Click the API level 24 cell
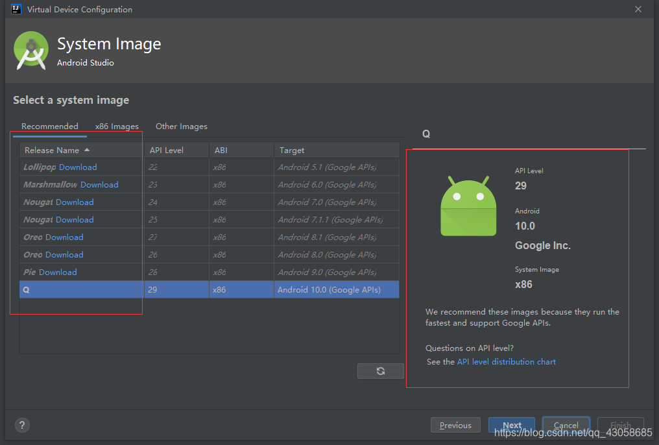659x445 pixels. click(176, 202)
